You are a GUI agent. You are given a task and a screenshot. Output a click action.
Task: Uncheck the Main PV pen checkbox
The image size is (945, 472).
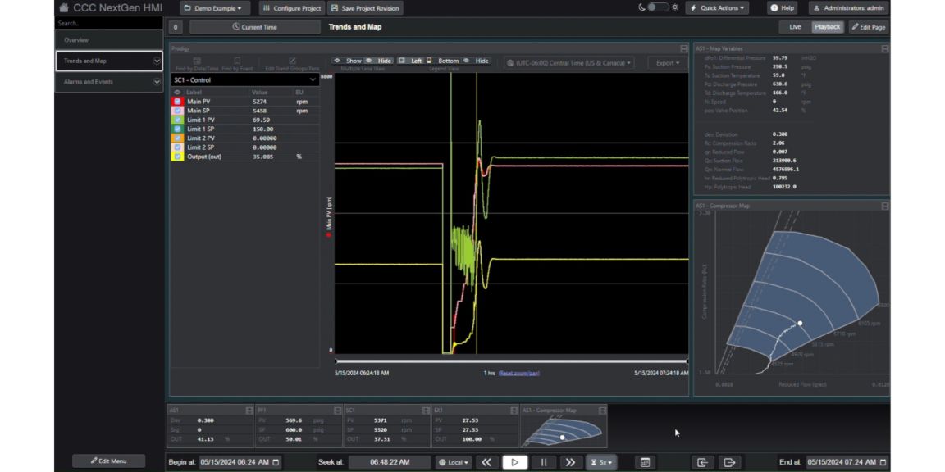(x=178, y=102)
